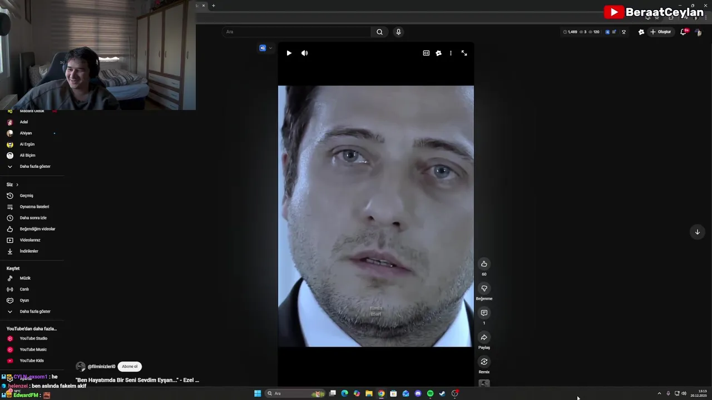Viewport: 712px width, 400px height.
Task: Start voice search with the microphone
Action: (x=398, y=32)
